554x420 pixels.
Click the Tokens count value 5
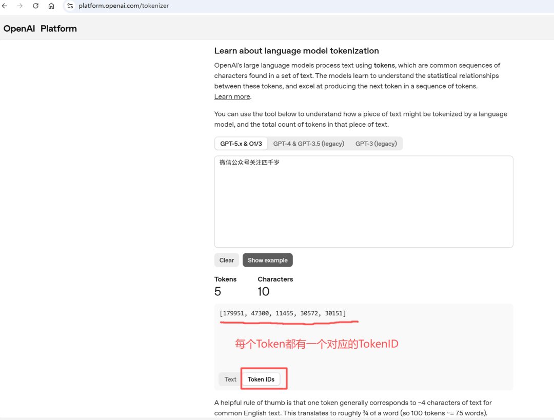pyautogui.click(x=217, y=291)
